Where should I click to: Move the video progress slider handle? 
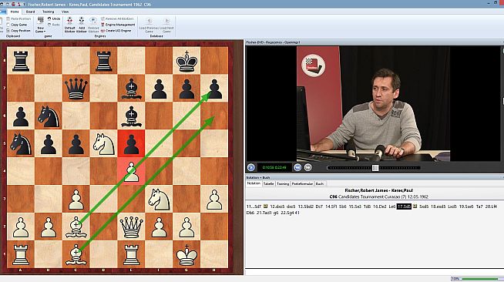coord(375,168)
